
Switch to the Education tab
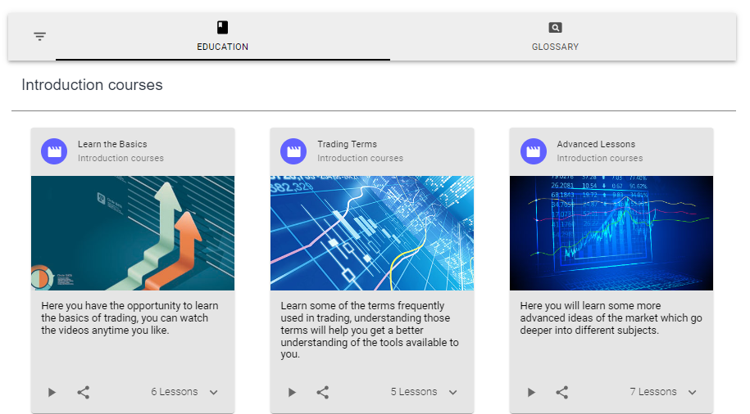tap(222, 37)
